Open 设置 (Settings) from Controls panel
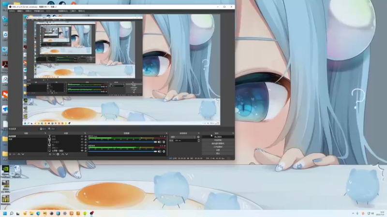Screen dimensions: 387x217 (x=218, y=150)
